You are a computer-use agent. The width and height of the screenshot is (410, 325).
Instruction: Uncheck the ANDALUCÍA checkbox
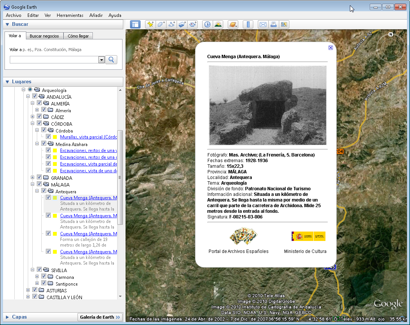point(35,96)
